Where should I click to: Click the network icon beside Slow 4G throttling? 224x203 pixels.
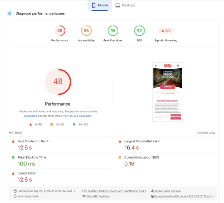coord(84,196)
